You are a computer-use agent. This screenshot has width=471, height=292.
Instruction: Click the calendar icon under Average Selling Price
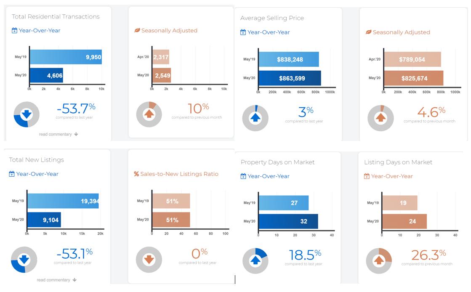(x=243, y=32)
